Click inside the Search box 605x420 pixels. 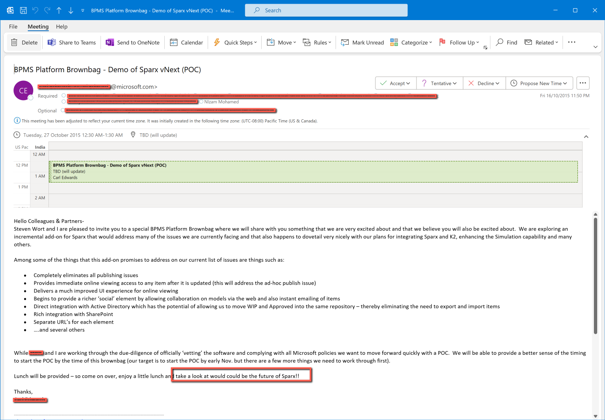click(326, 10)
